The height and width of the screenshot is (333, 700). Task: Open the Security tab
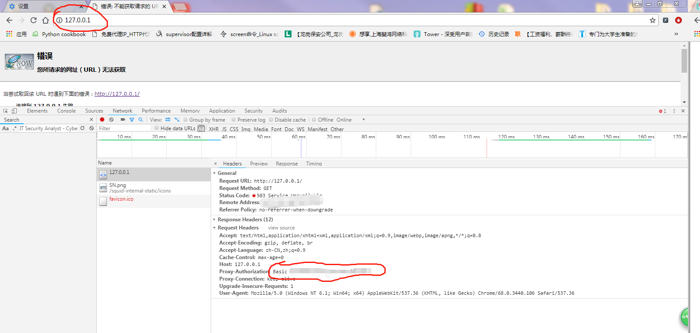[x=254, y=111]
